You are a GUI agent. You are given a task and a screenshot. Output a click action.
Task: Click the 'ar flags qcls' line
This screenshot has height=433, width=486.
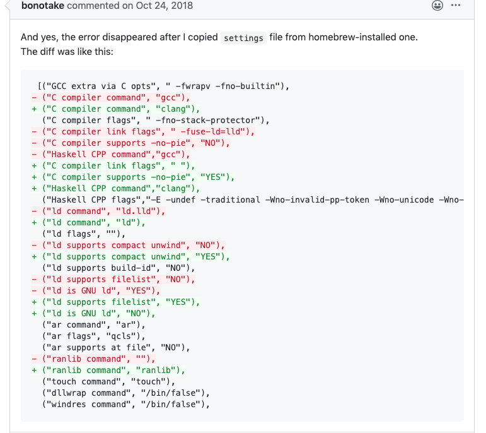click(x=93, y=336)
